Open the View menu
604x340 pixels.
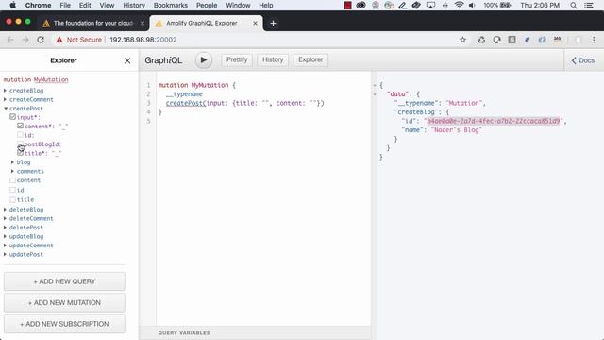pos(107,5)
